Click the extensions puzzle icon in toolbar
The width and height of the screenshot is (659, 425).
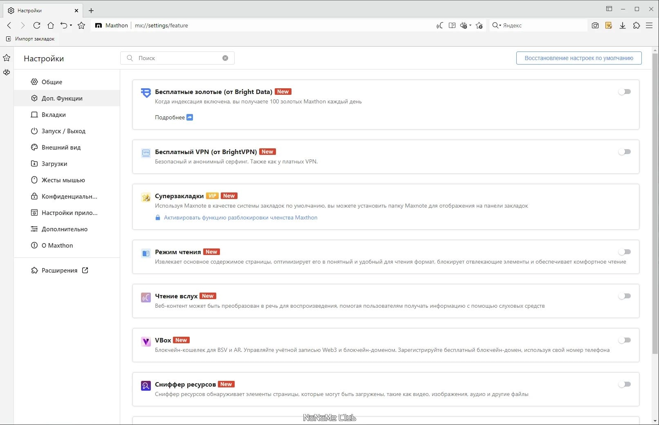pos(637,25)
